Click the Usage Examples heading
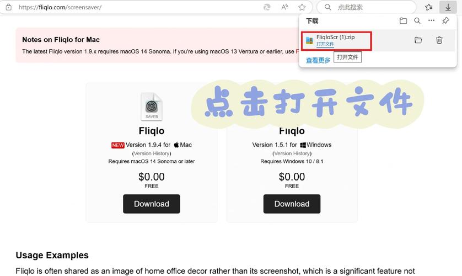This screenshot has height=276, width=462. pos(52,255)
